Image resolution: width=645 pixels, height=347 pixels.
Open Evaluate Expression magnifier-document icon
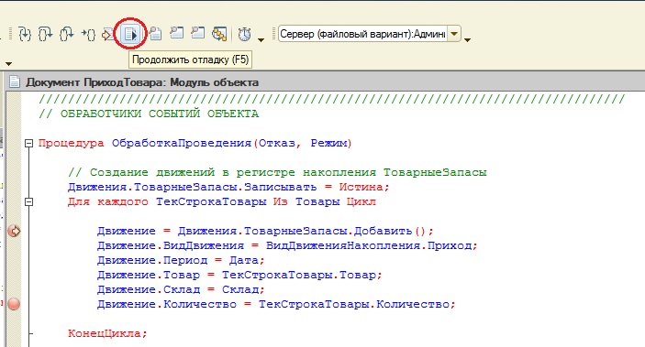pos(155,34)
